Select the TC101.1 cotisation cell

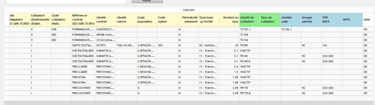(249, 29)
